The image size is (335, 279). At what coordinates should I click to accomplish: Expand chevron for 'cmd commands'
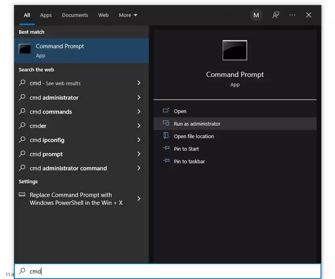139,112
